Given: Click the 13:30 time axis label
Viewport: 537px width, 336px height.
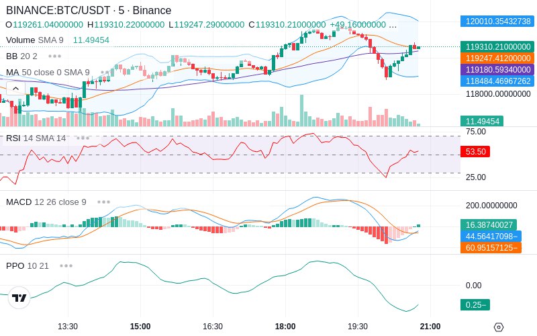Looking at the screenshot, I should point(68,327).
